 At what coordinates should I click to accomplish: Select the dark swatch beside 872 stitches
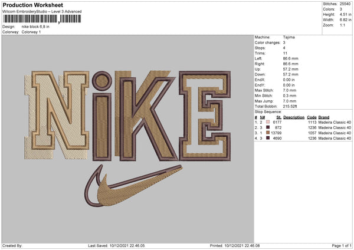click(x=268, y=127)
